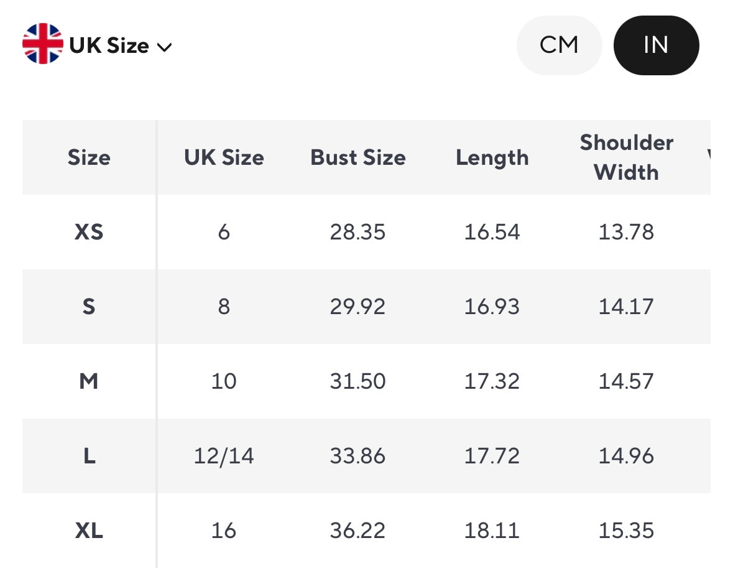Click the 13.78 shoulder width value
Viewport: 733px width, 571px height.
[x=627, y=232]
